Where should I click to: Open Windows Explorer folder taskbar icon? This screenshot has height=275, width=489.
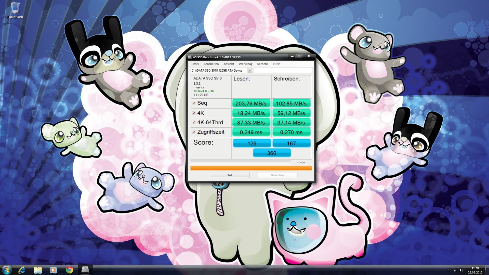click(38, 270)
